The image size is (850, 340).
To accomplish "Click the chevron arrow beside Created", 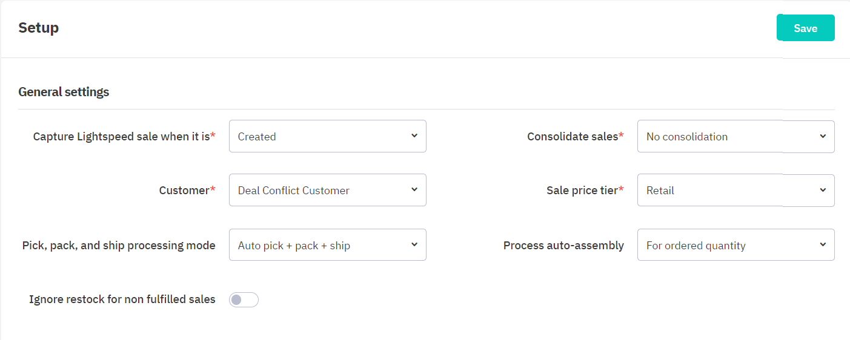I will [x=414, y=136].
